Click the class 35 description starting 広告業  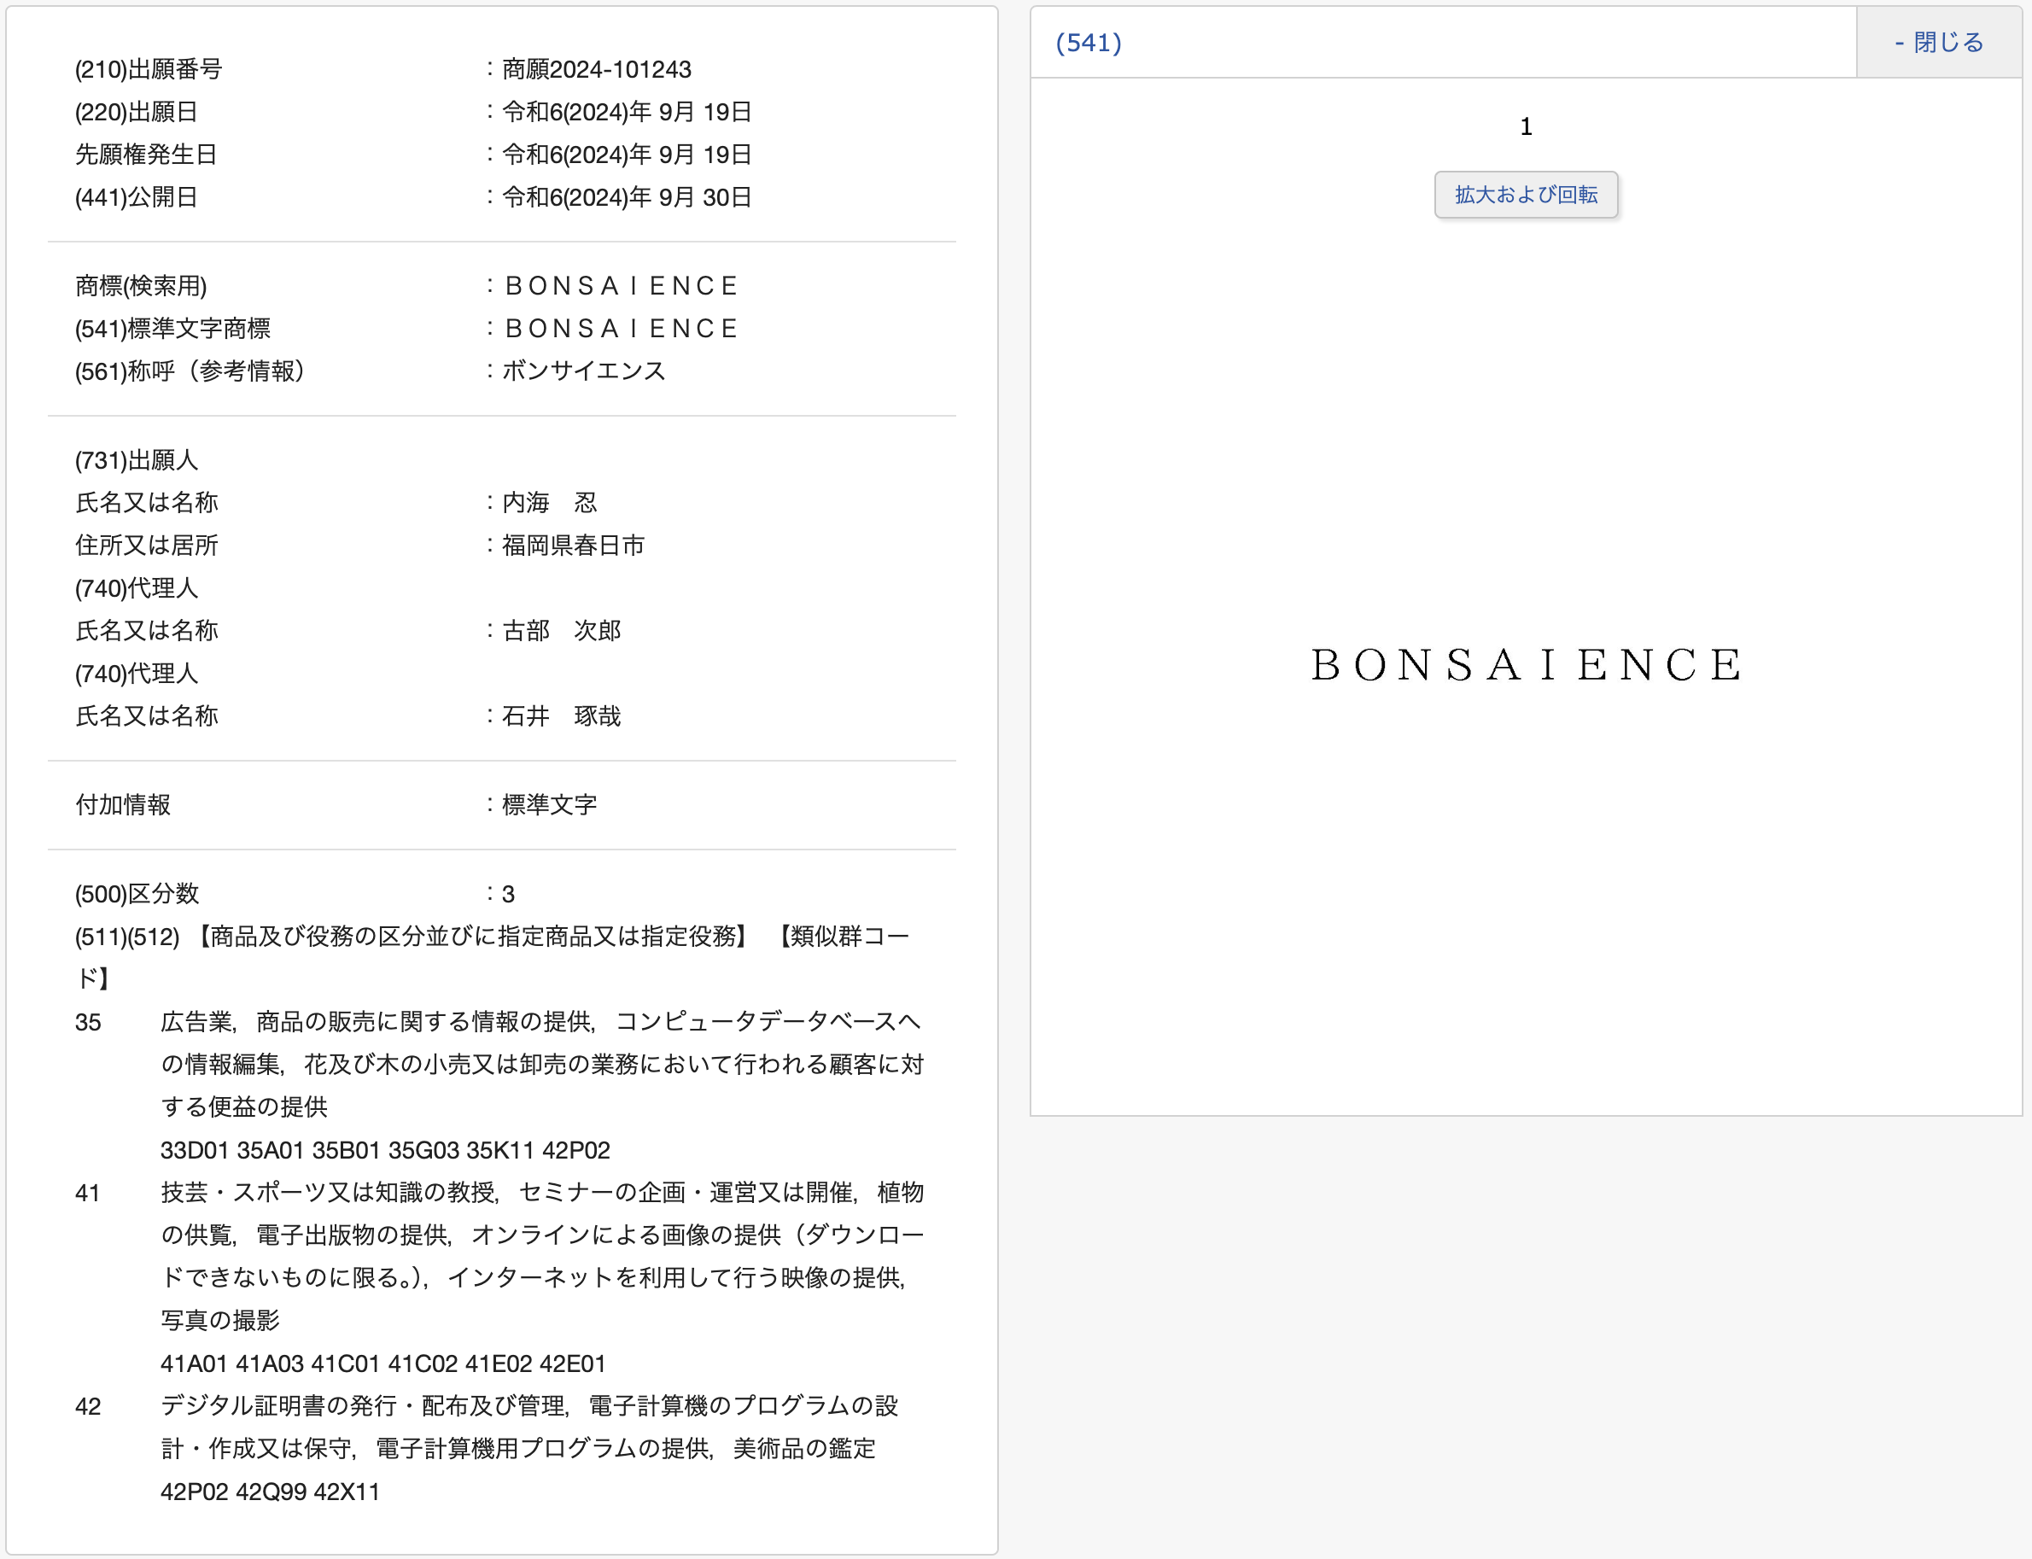(x=543, y=1065)
